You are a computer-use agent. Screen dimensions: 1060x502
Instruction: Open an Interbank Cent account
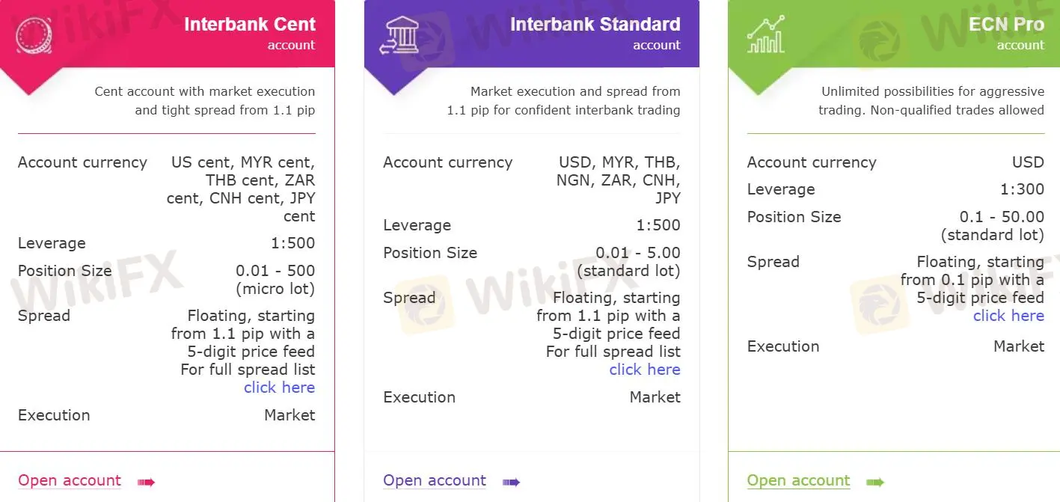point(70,480)
